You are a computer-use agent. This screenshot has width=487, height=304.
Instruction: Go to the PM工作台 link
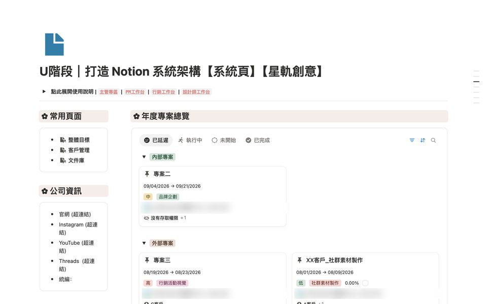135,92
